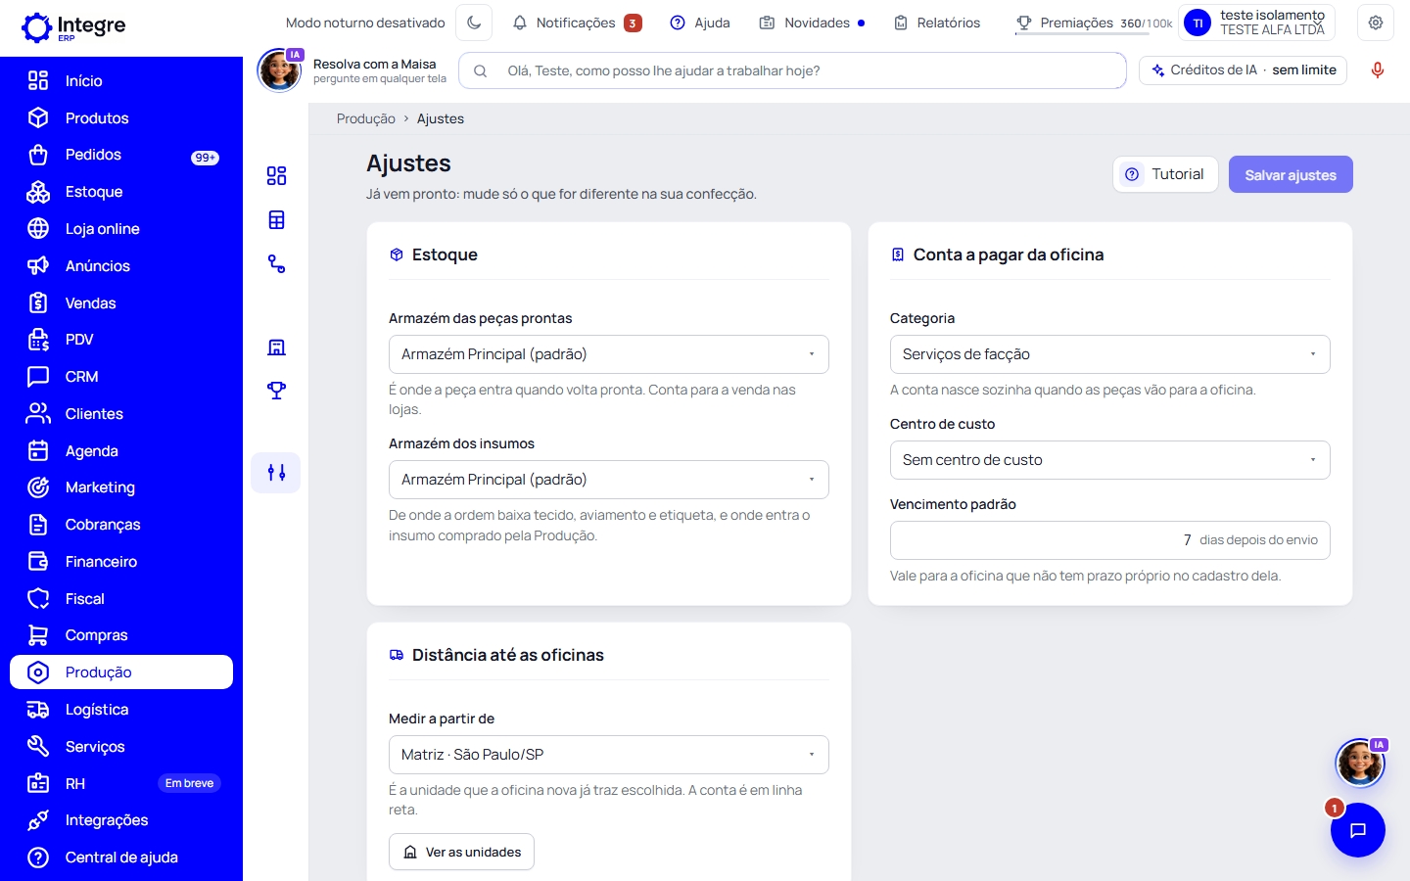Open Relatórios in the top bar
This screenshot has width=1410, height=881.
point(937,23)
